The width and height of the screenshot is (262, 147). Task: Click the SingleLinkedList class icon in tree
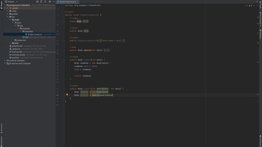click(26, 34)
